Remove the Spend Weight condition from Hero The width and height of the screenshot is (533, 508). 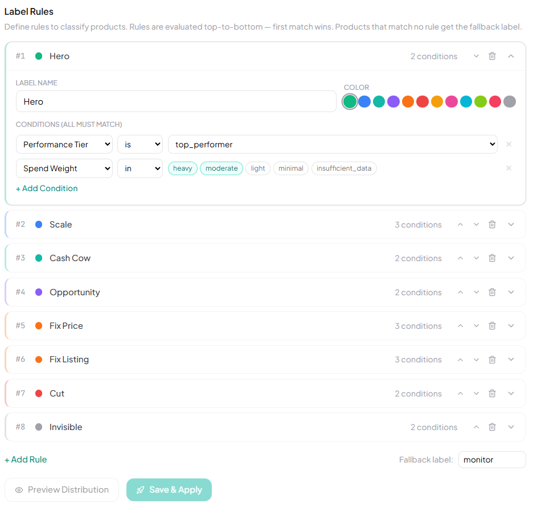point(509,168)
